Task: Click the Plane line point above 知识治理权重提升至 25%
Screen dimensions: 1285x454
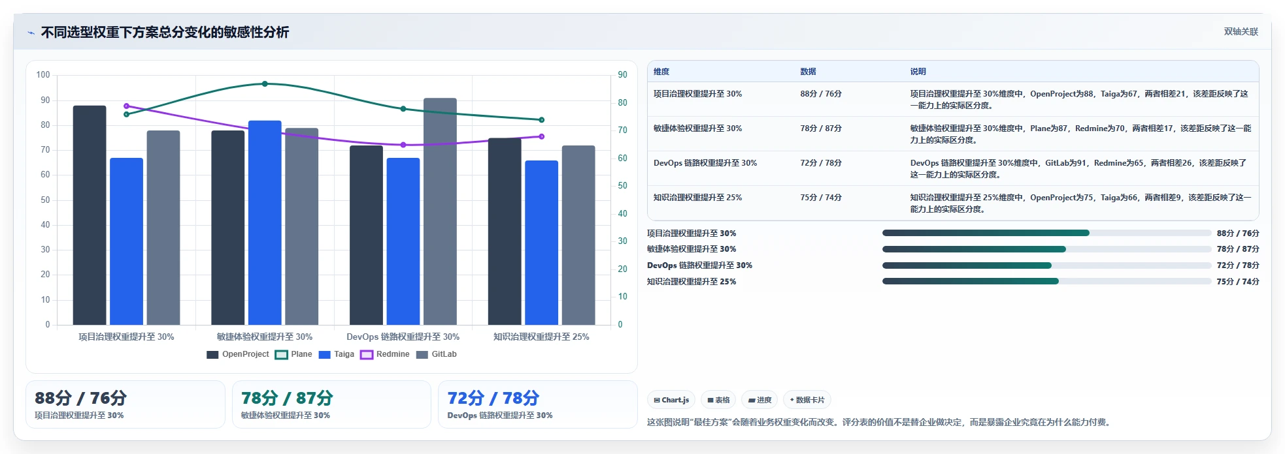Action: (542, 120)
